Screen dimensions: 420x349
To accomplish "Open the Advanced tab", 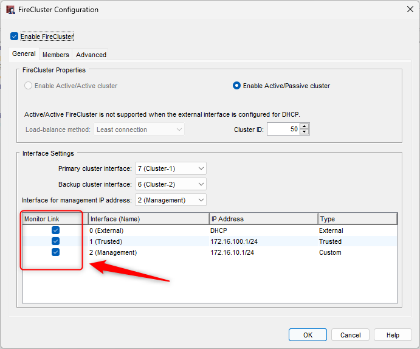I will click(91, 55).
